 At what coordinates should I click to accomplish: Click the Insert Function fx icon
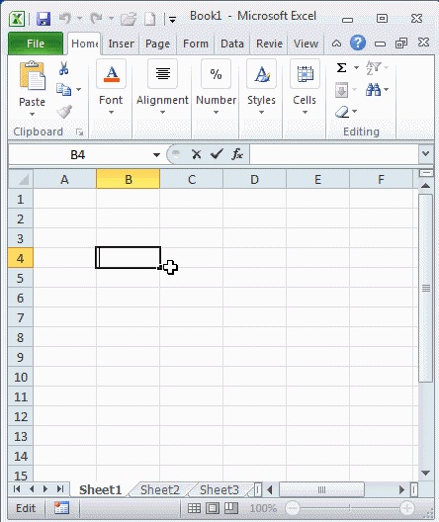click(237, 154)
